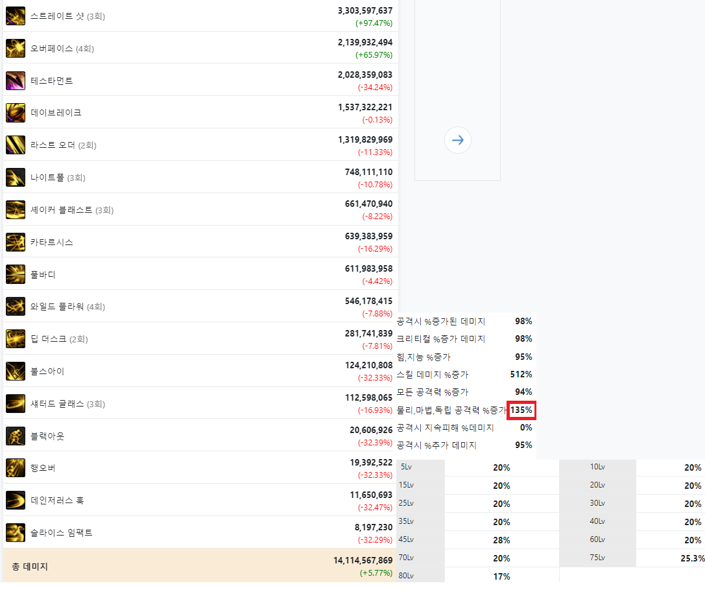
Task: Click total damage value 14,114,567,869
Action: pyautogui.click(x=363, y=560)
